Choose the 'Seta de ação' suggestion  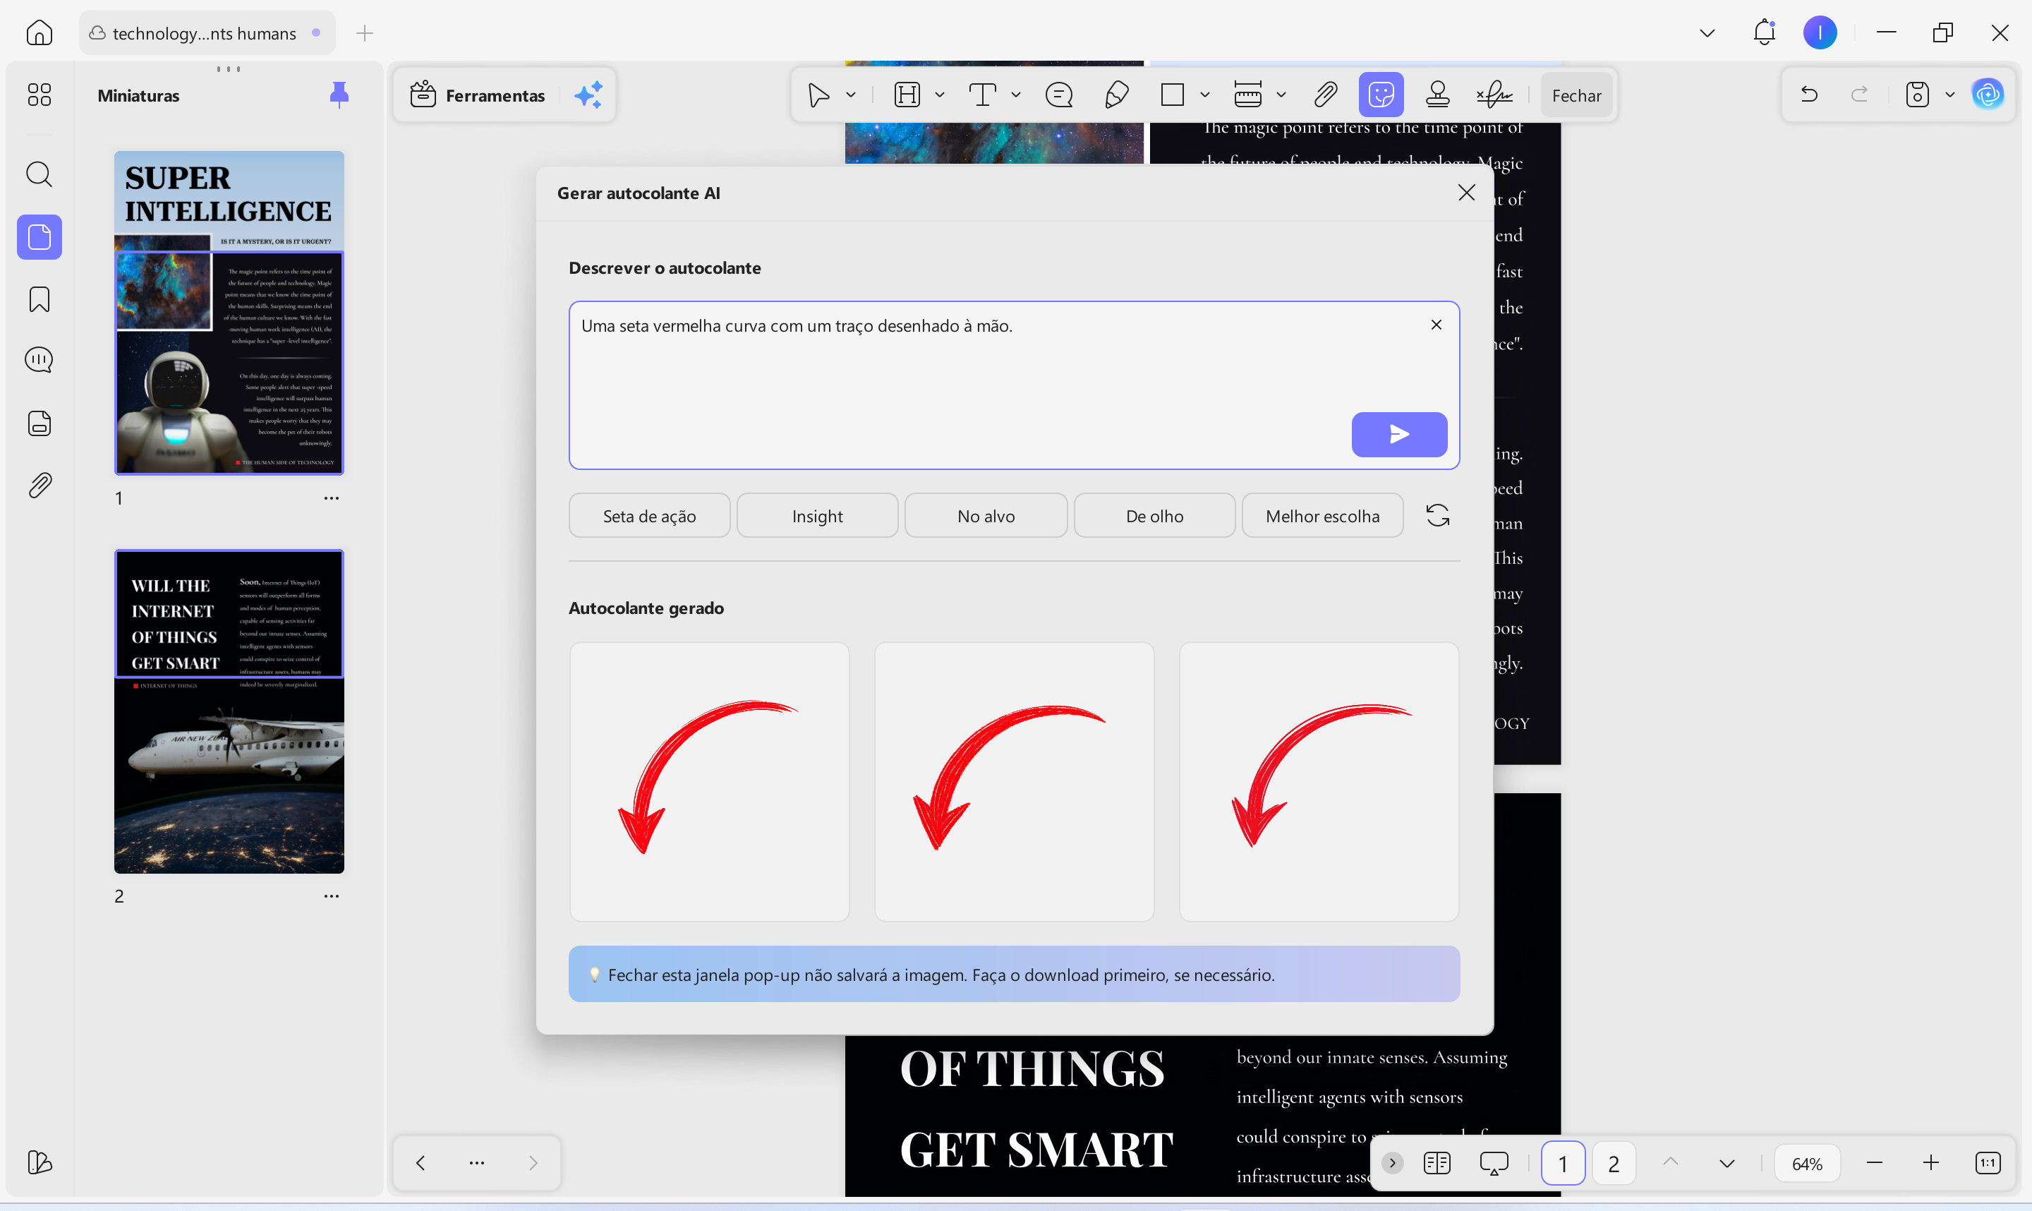(x=648, y=516)
